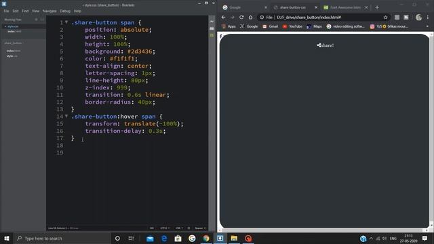Open Working Files settings gear icon
This screenshot has height=244, width=434.
(x=36, y=20)
